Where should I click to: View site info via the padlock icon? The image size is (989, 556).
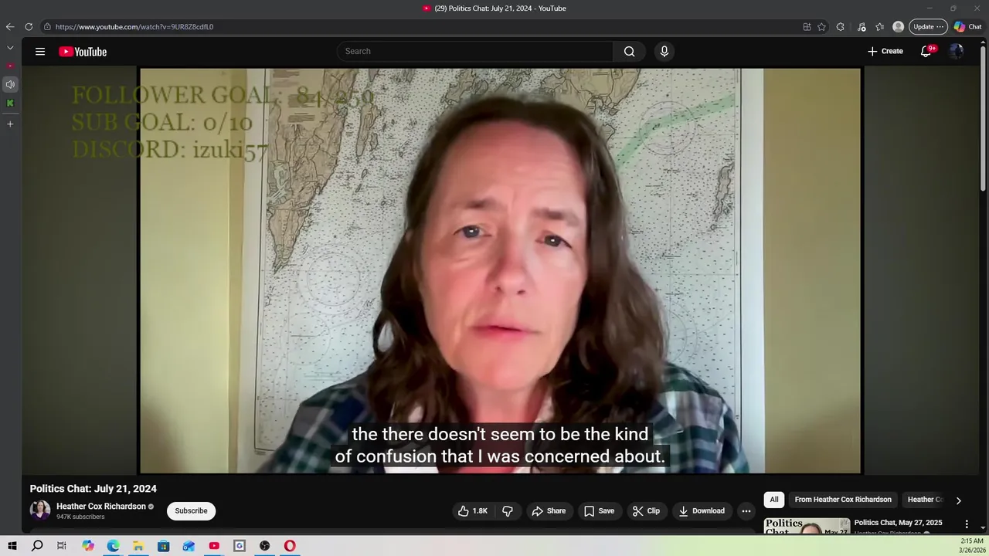[47, 27]
